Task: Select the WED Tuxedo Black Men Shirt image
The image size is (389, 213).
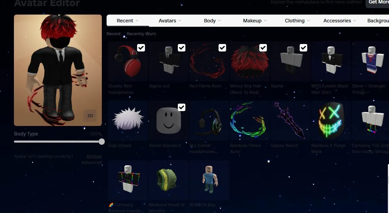Action: click(x=331, y=61)
